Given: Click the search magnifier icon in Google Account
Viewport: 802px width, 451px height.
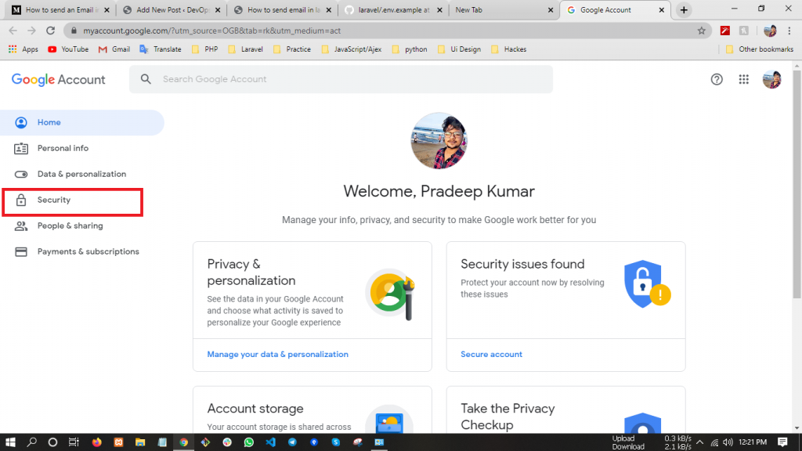Looking at the screenshot, I should [x=146, y=79].
